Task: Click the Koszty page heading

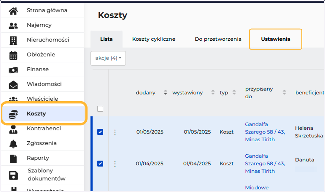Action: pyautogui.click(x=112, y=15)
